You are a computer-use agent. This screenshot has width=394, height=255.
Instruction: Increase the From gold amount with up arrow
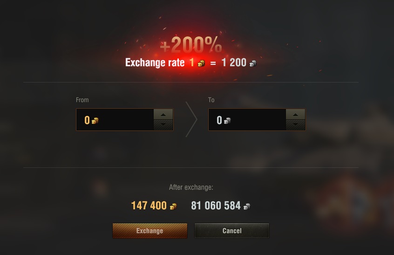click(163, 115)
